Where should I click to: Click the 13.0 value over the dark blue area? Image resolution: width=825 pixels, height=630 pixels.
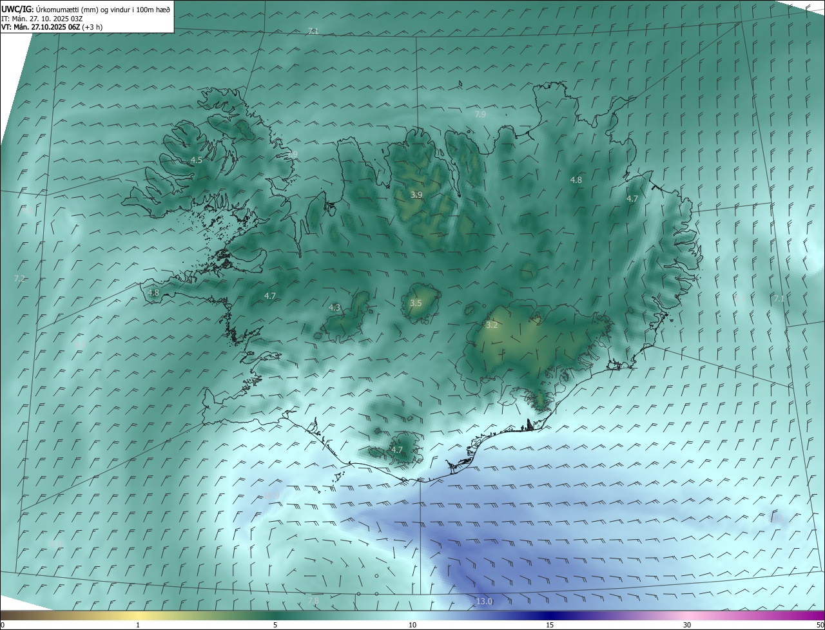[484, 602]
